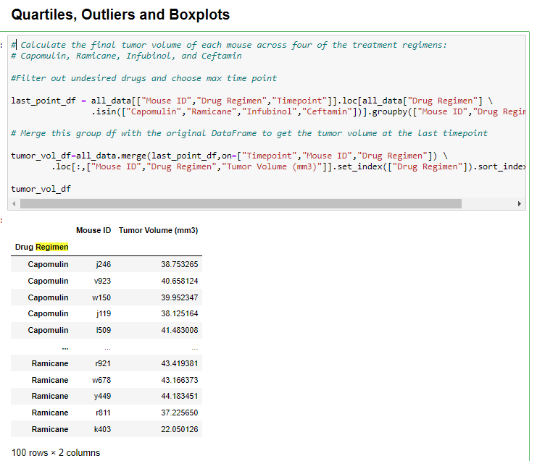Click the final 'tumor_vol_df' code line
537x461 pixels.
41,189
